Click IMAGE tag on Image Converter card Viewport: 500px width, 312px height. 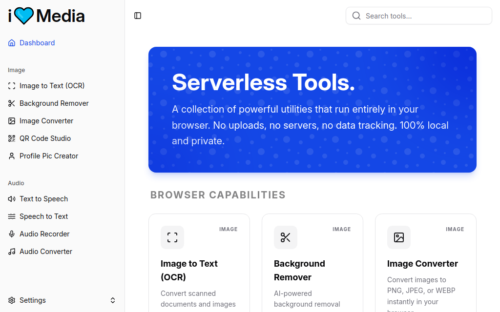pos(455,229)
